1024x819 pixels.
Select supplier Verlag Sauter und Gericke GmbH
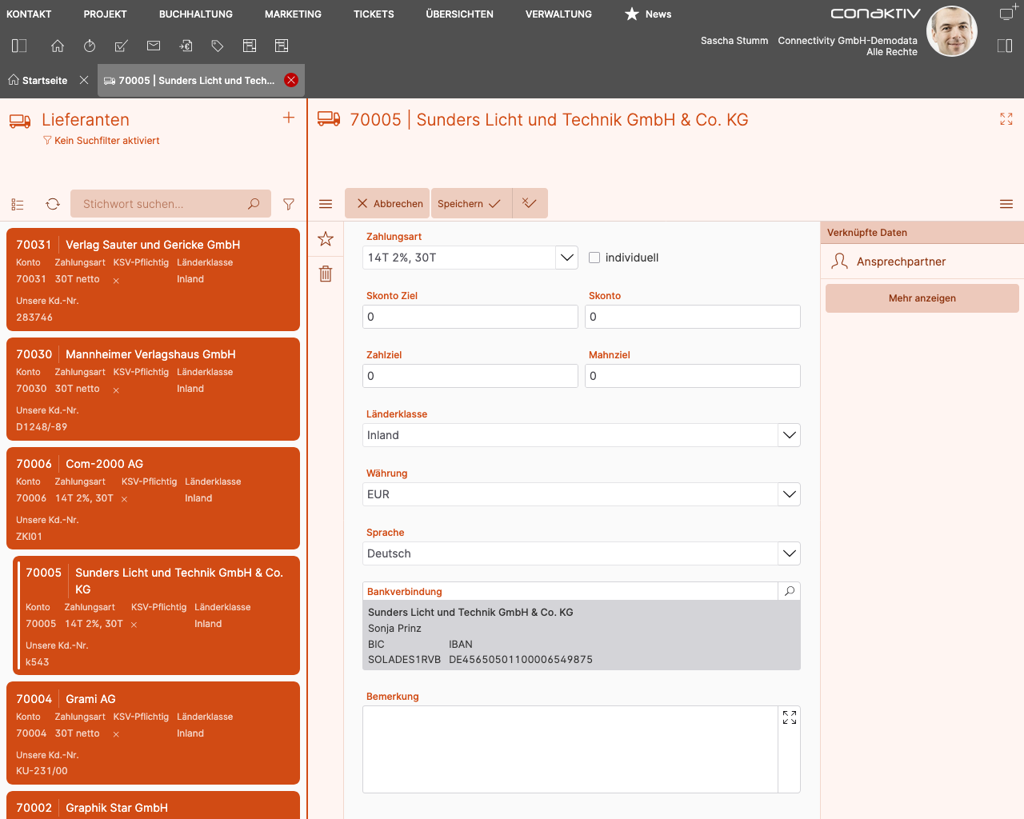pyautogui.click(x=153, y=279)
